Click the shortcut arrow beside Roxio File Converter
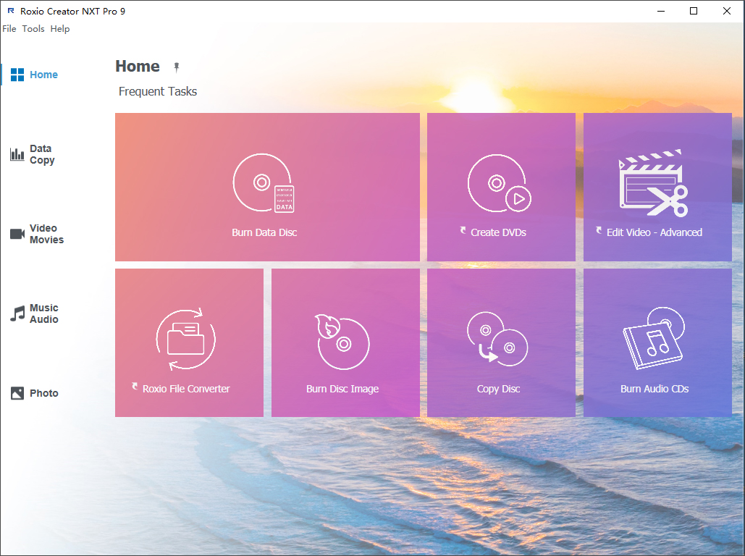Screen dimensions: 745x556 [x=135, y=387]
